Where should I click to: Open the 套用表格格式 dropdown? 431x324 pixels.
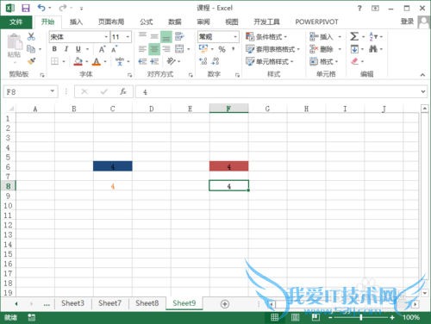click(272, 49)
